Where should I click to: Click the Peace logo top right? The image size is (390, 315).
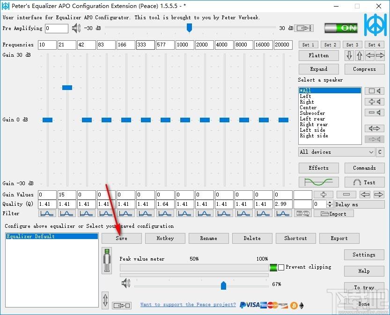(375, 25)
